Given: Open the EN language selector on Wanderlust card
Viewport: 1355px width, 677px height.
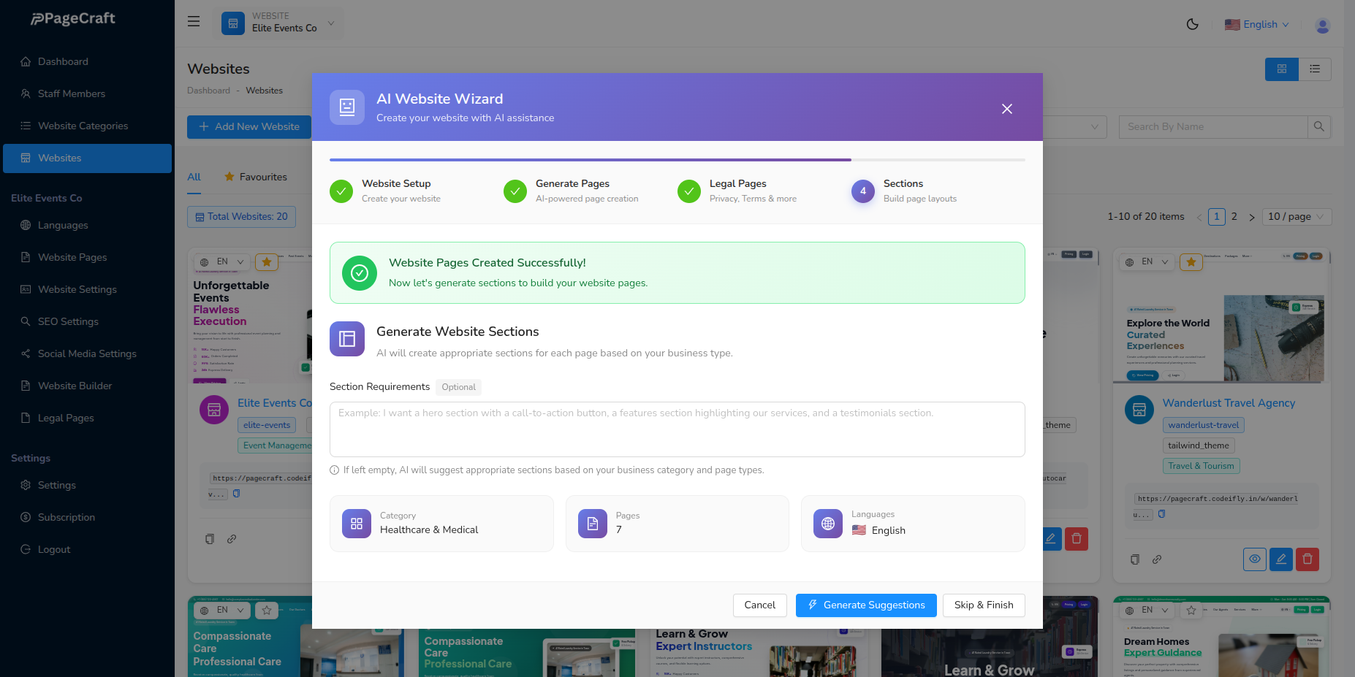Looking at the screenshot, I should [x=1146, y=261].
